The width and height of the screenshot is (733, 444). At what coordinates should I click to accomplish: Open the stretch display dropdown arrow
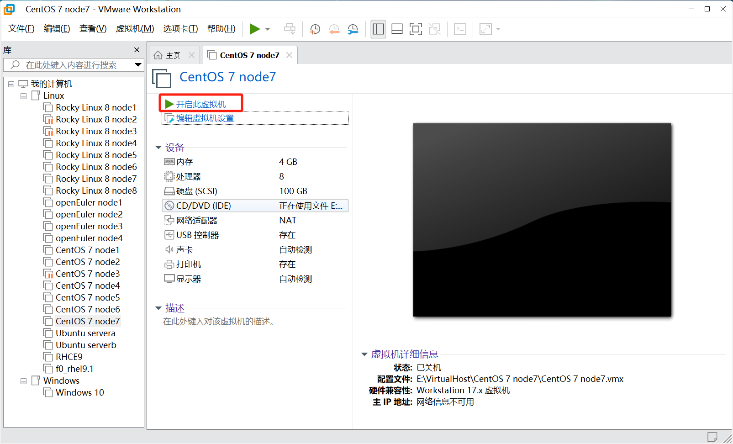coord(498,29)
